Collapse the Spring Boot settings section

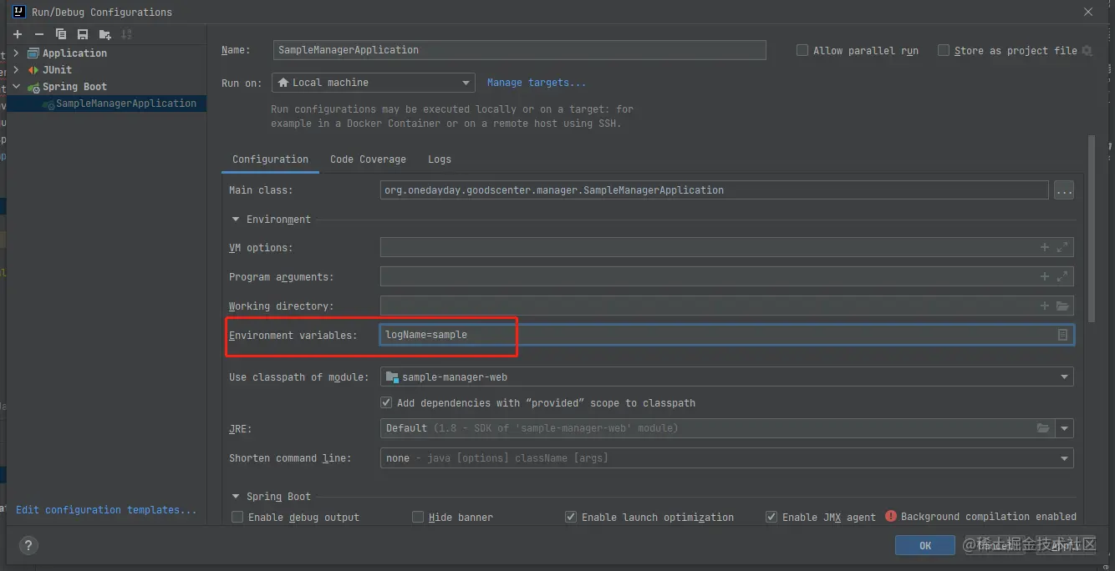235,497
